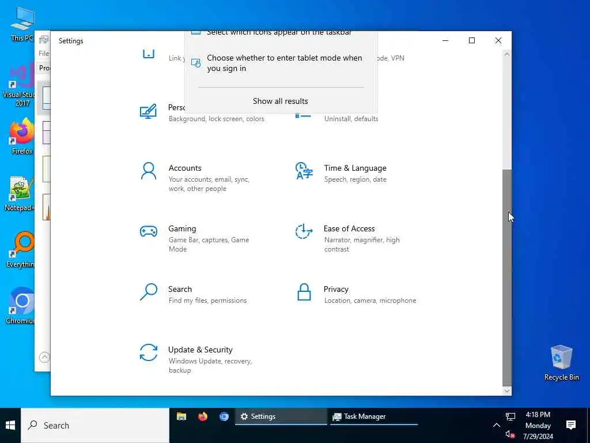Click the Gaming controller icon
The height and width of the screenshot is (443, 590).
pyautogui.click(x=148, y=231)
